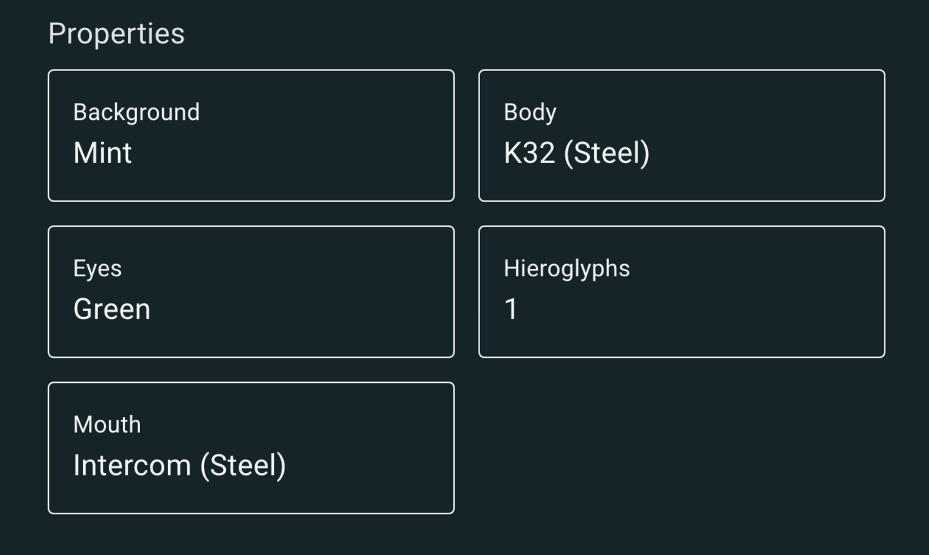Screen dimensions: 929x555
Task: Click the Mint background value
Action: coord(102,152)
